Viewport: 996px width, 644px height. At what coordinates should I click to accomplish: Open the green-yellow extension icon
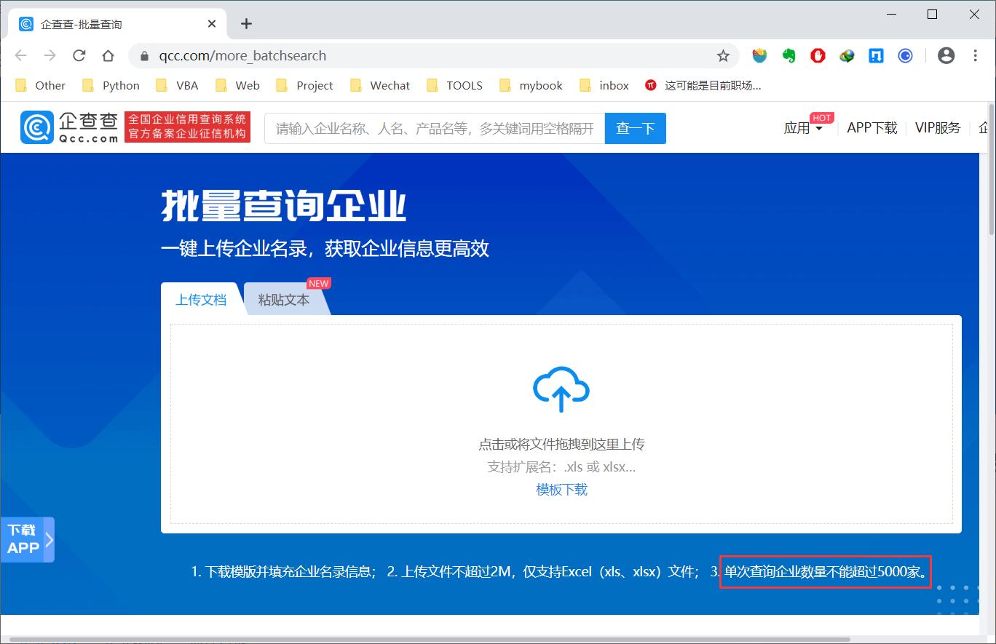tap(847, 55)
